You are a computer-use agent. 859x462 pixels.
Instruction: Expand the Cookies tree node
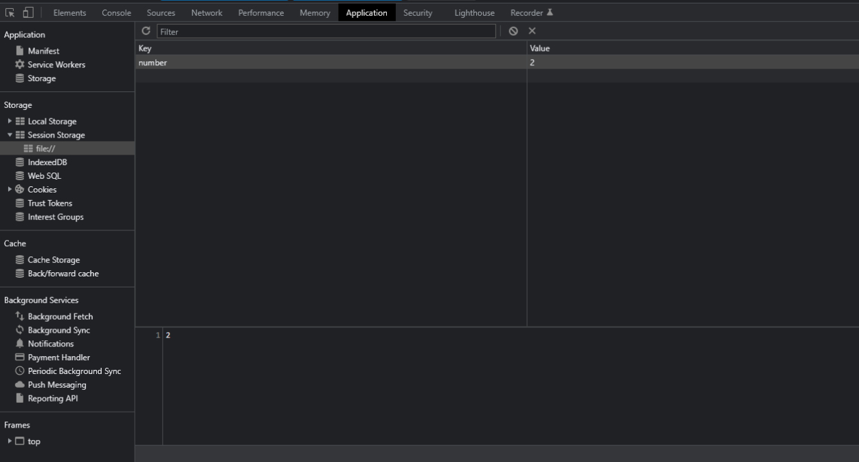pos(10,190)
